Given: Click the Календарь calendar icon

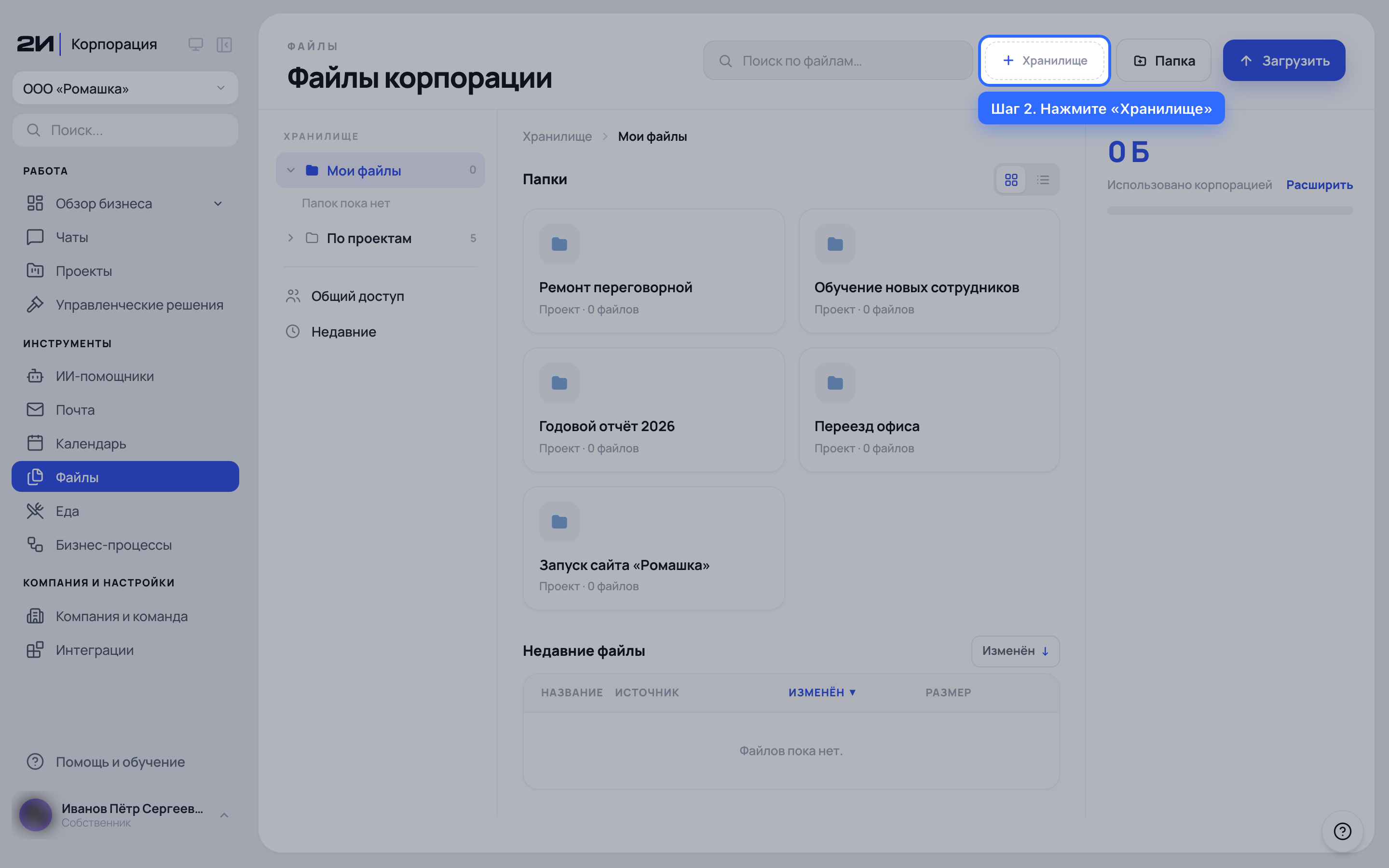Looking at the screenshot, I should [35, 443].
